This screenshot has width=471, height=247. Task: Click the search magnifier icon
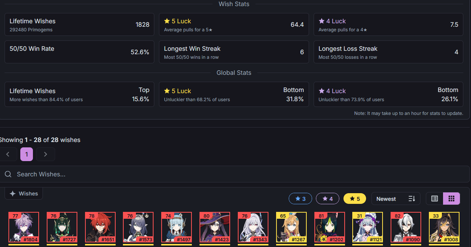click(8, 174)
